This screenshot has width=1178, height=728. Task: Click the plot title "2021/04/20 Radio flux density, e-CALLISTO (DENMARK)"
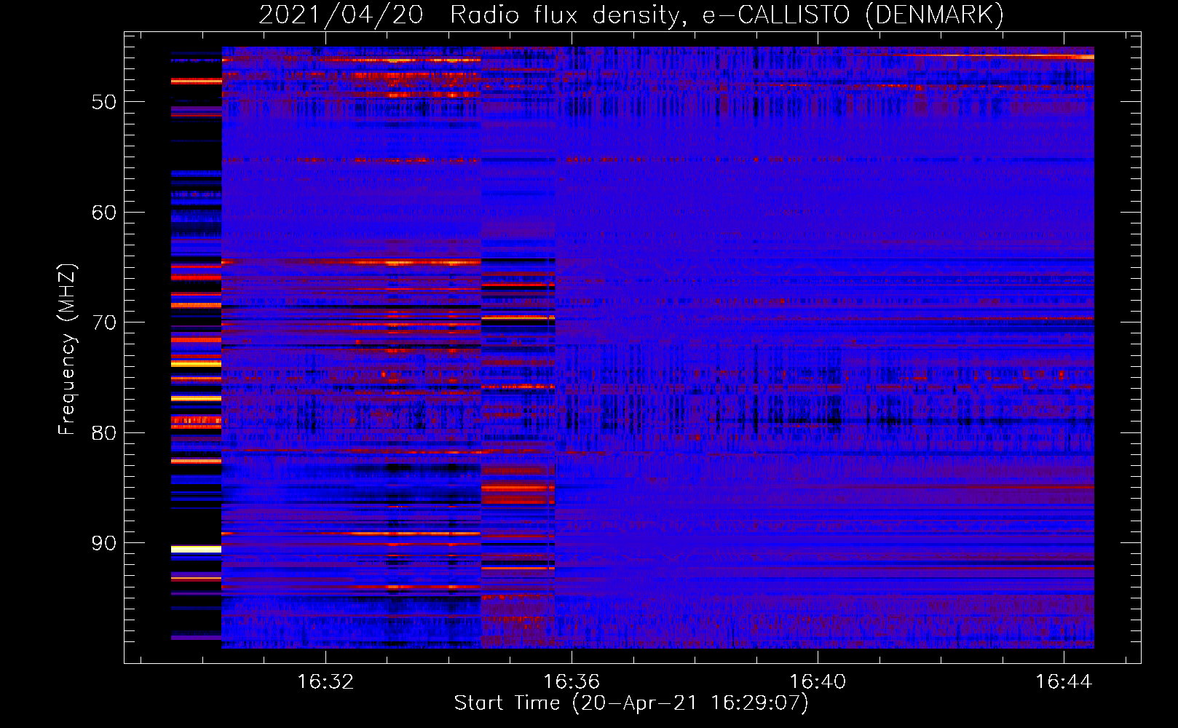click(631, 15)
